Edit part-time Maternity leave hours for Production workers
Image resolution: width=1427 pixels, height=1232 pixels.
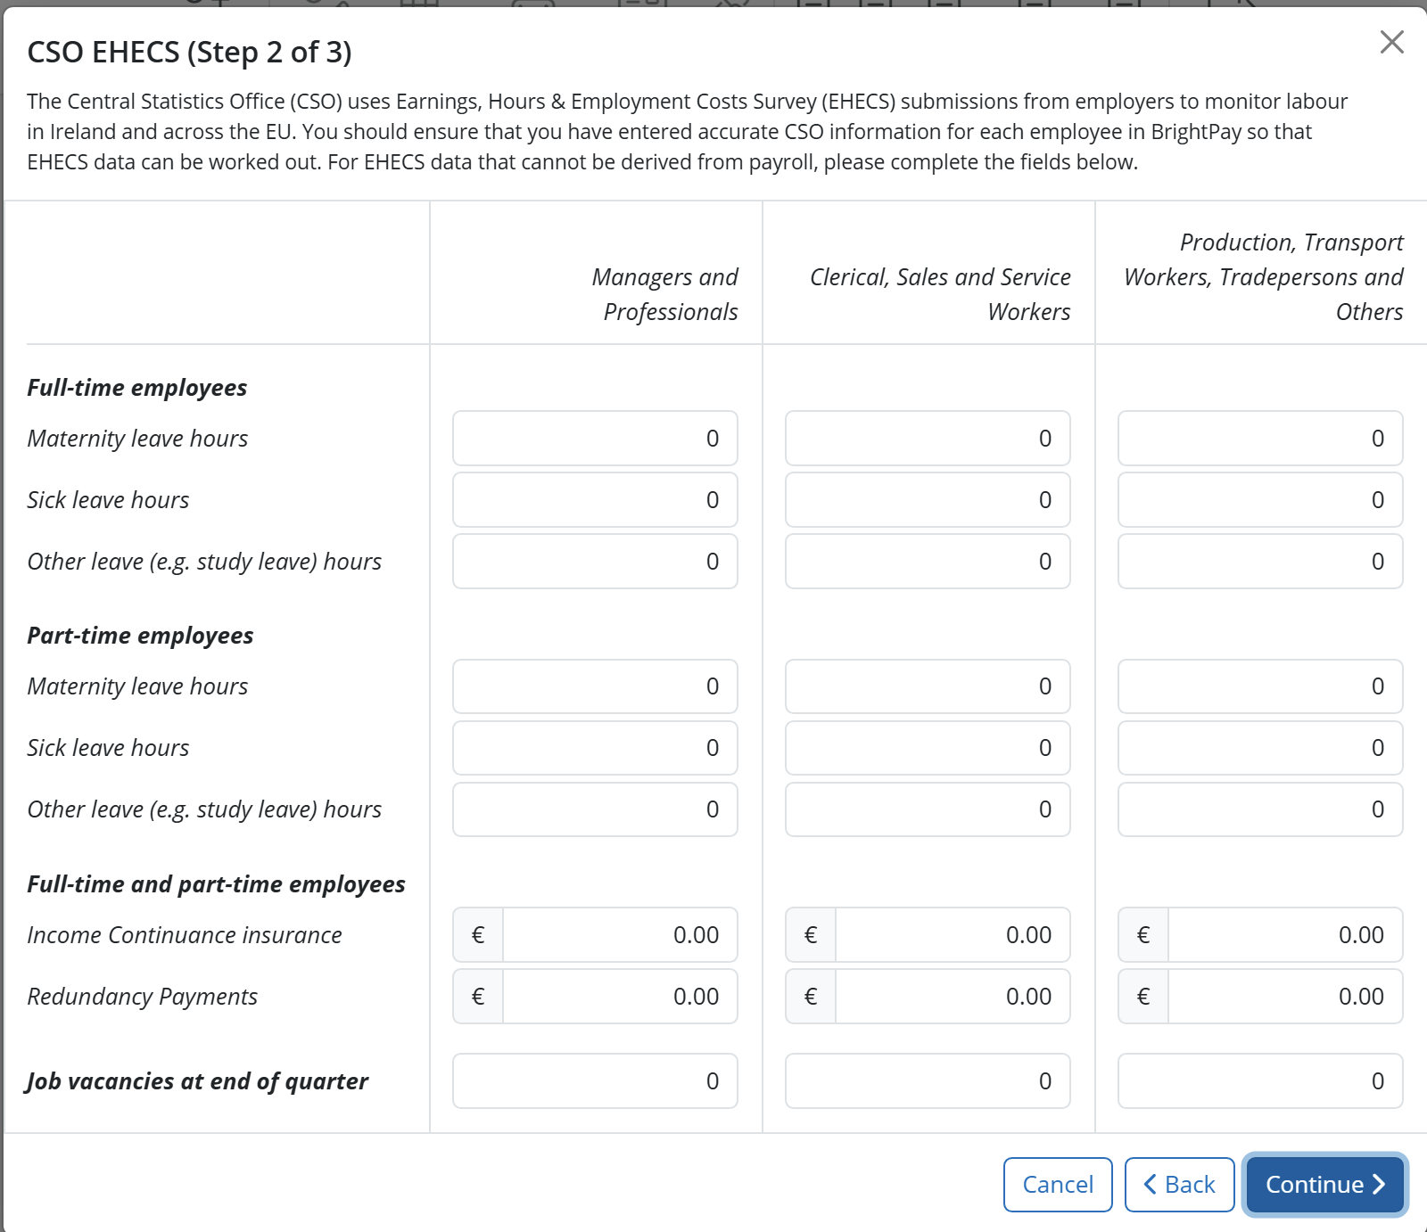[1260, 686]
